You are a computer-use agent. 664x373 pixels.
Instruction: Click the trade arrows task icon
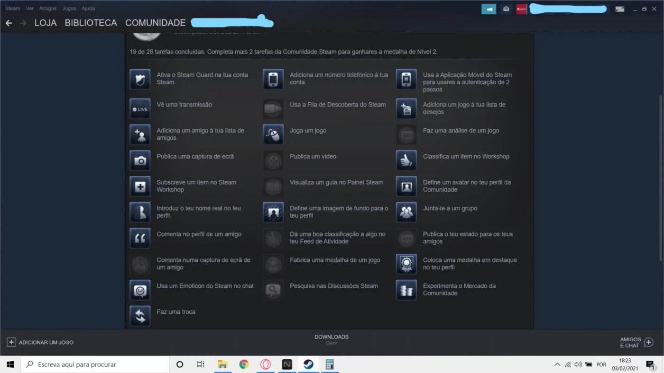pos(140,316)
